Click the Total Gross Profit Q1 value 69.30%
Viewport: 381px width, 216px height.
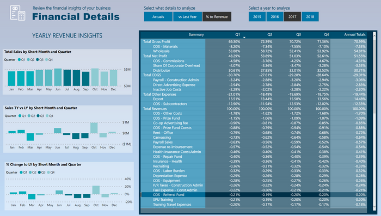point(234,41)
